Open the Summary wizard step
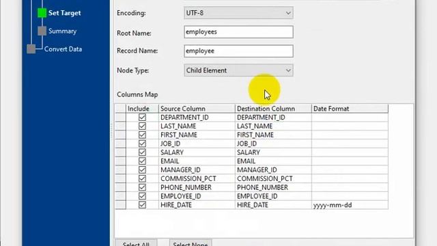Screen dimensions: 437x246 click(62, 31)
